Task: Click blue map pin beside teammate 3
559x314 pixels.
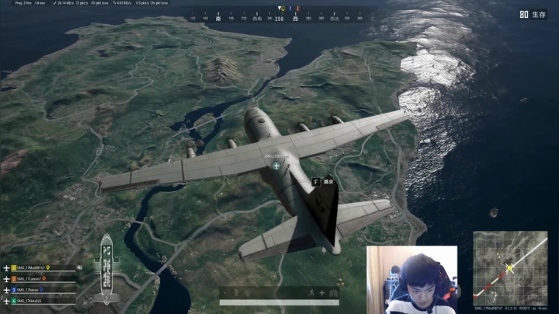Action: coord(41,289)
